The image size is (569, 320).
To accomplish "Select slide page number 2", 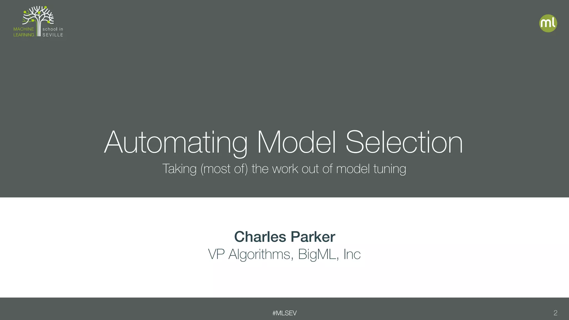I will (x=555, y=313).
